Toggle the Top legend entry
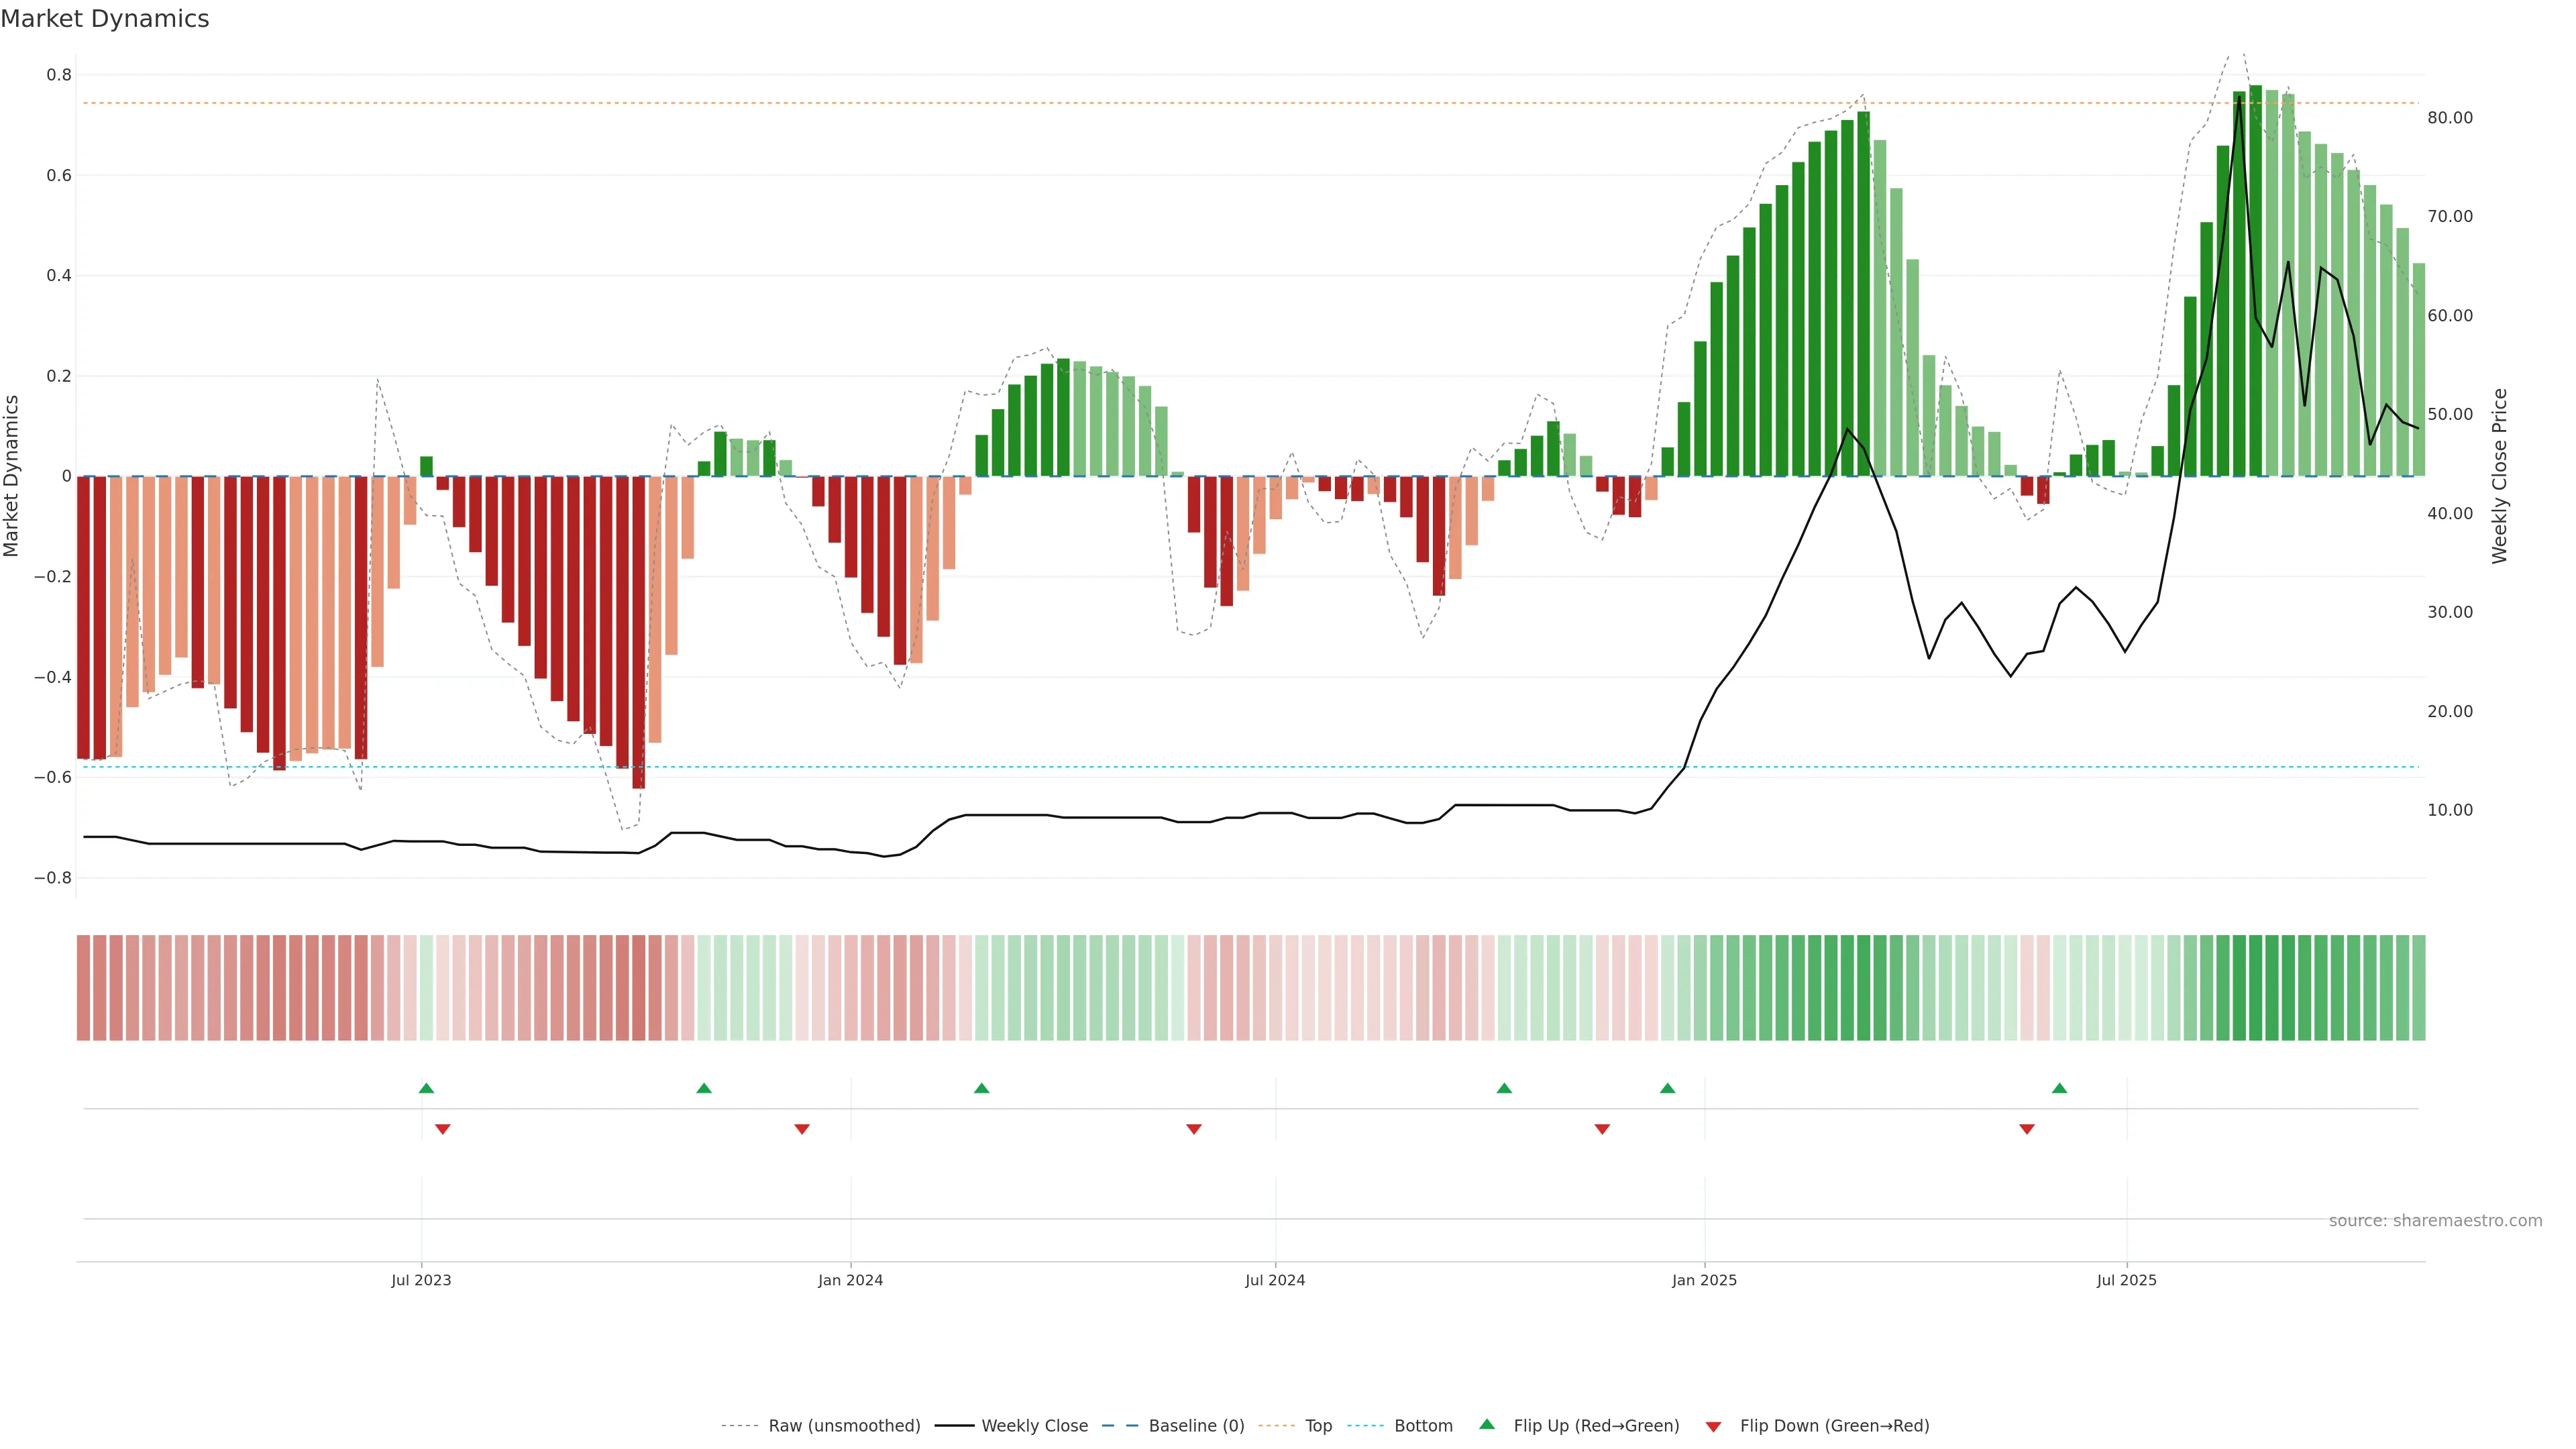2576x1449 pixels. (1318, 1426)
